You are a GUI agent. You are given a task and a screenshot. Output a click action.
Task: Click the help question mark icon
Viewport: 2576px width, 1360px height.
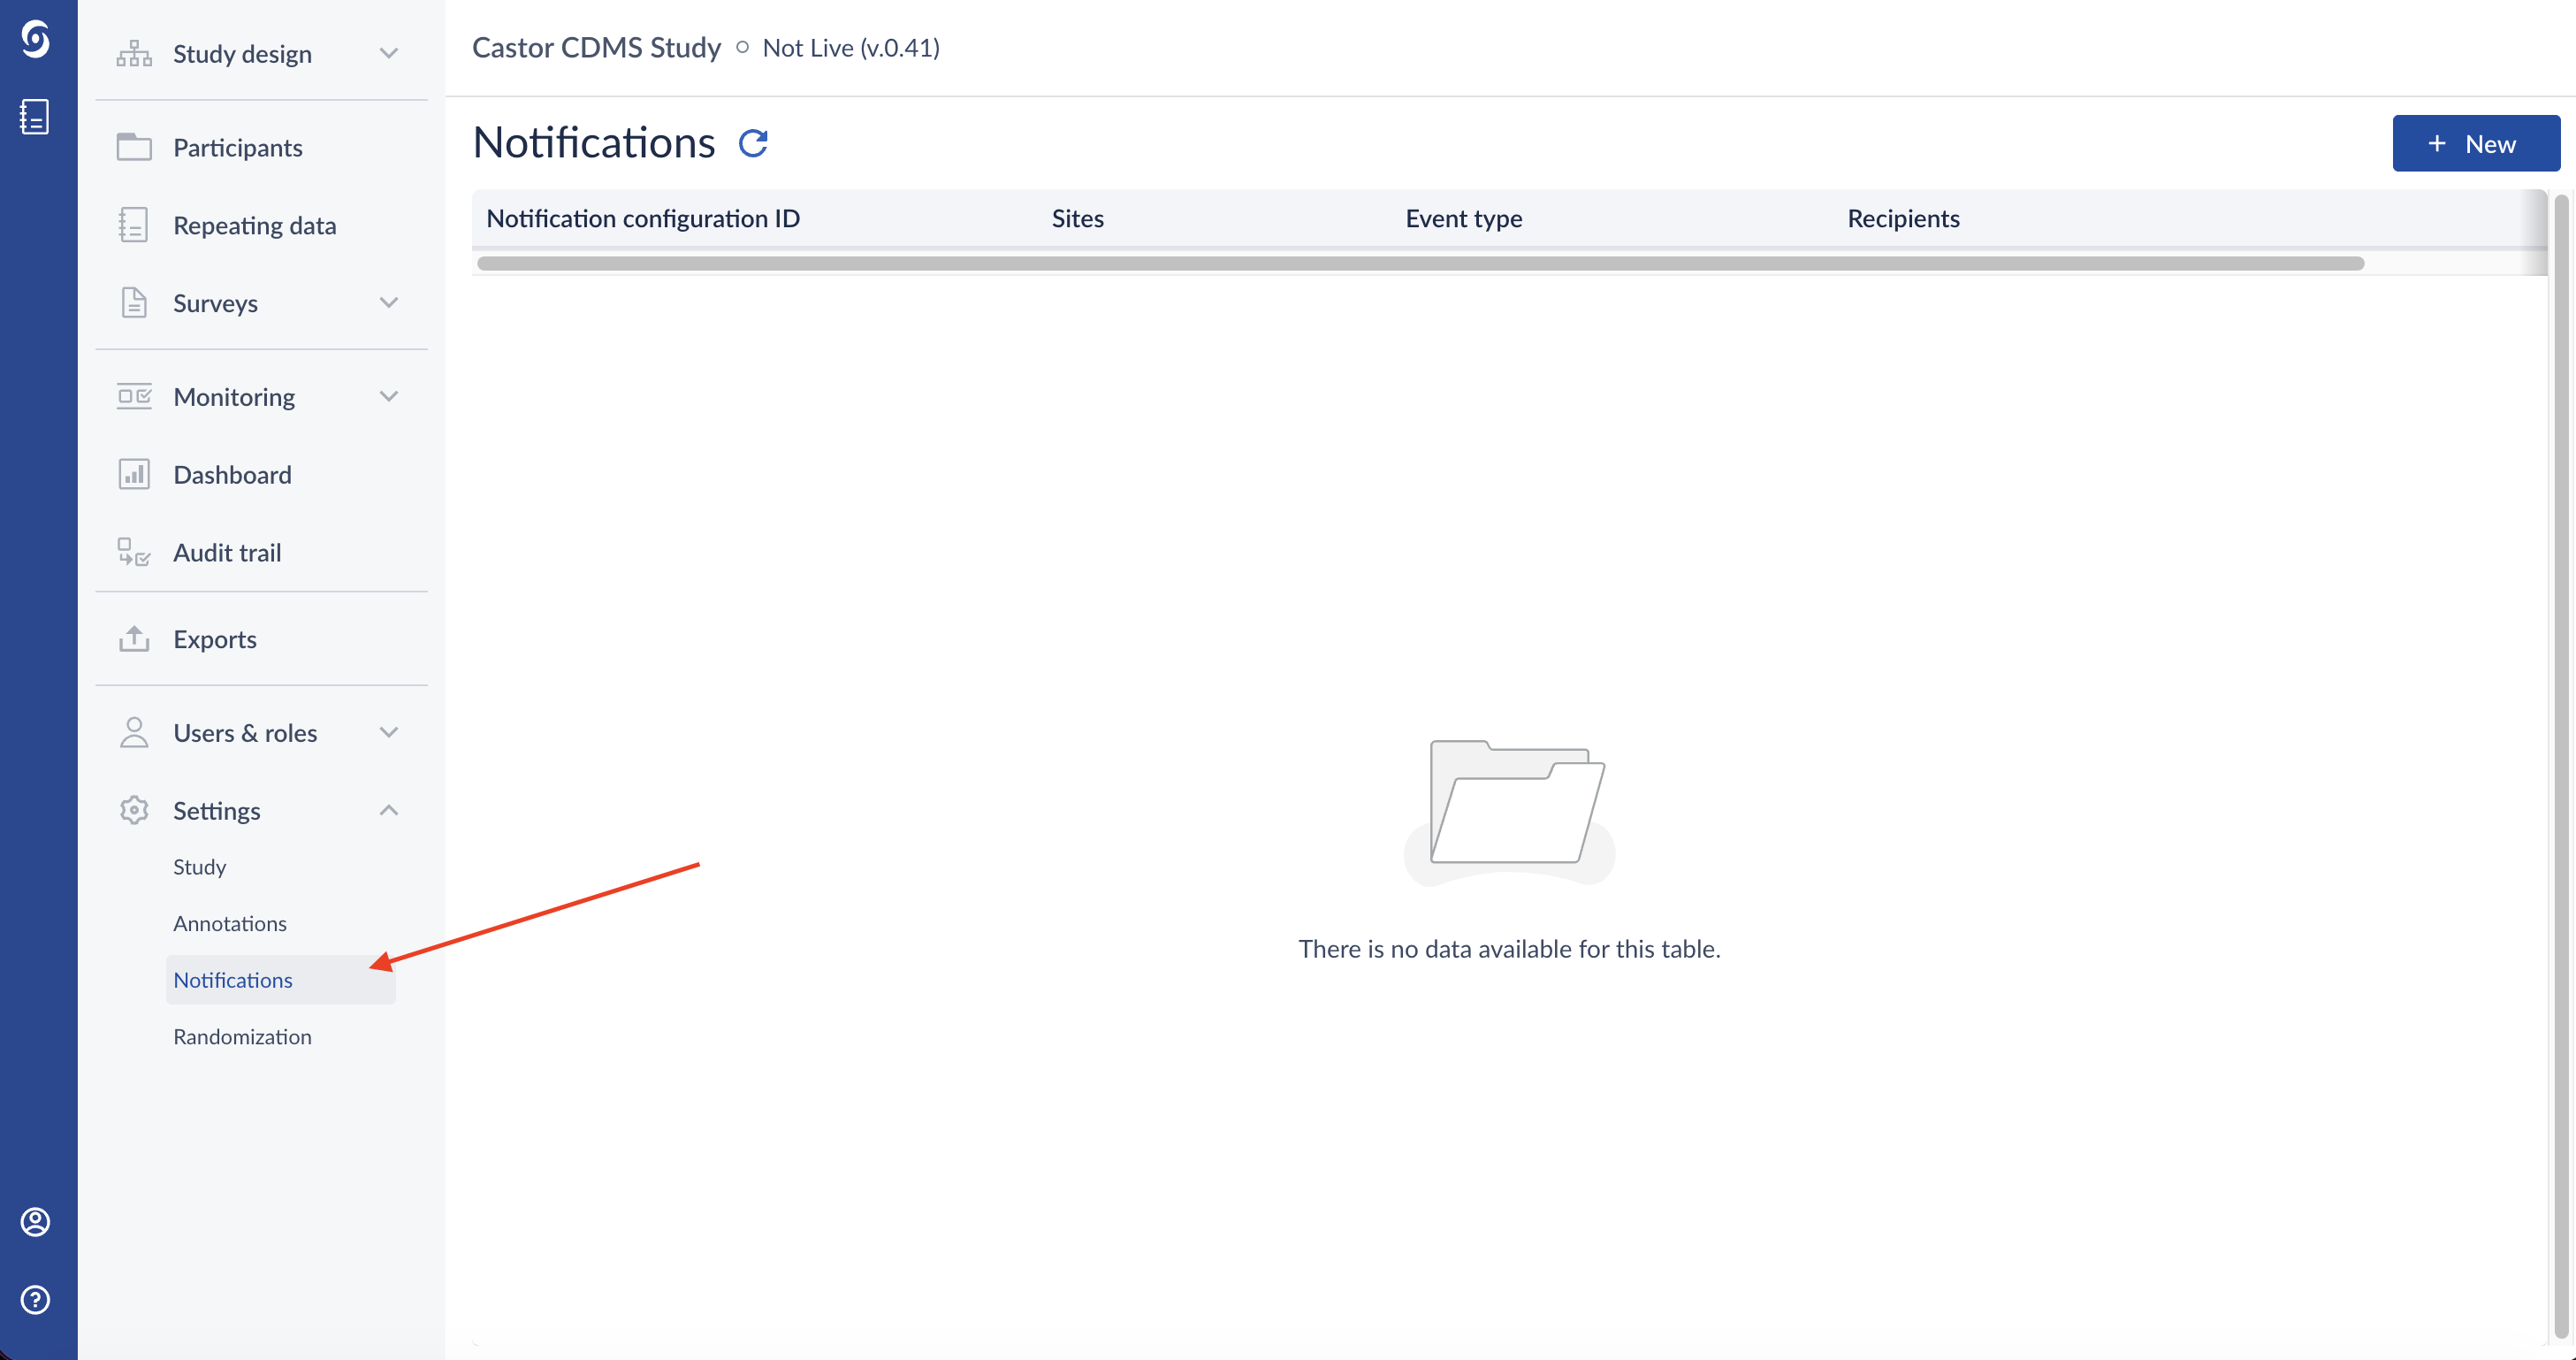coord(36,1299)
